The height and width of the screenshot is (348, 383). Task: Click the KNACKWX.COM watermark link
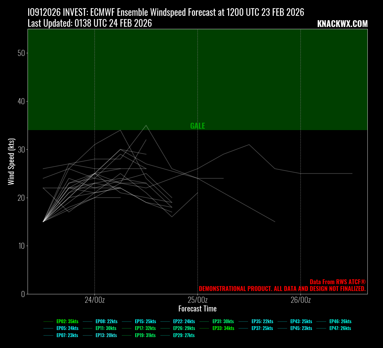pyautogui.click(x=342, y=24)
